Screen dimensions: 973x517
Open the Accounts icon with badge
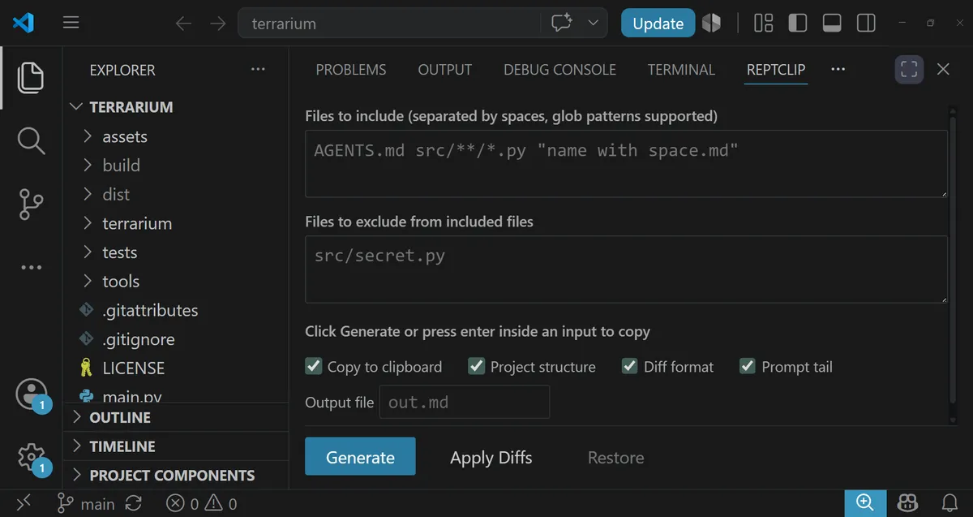[32, 395]
